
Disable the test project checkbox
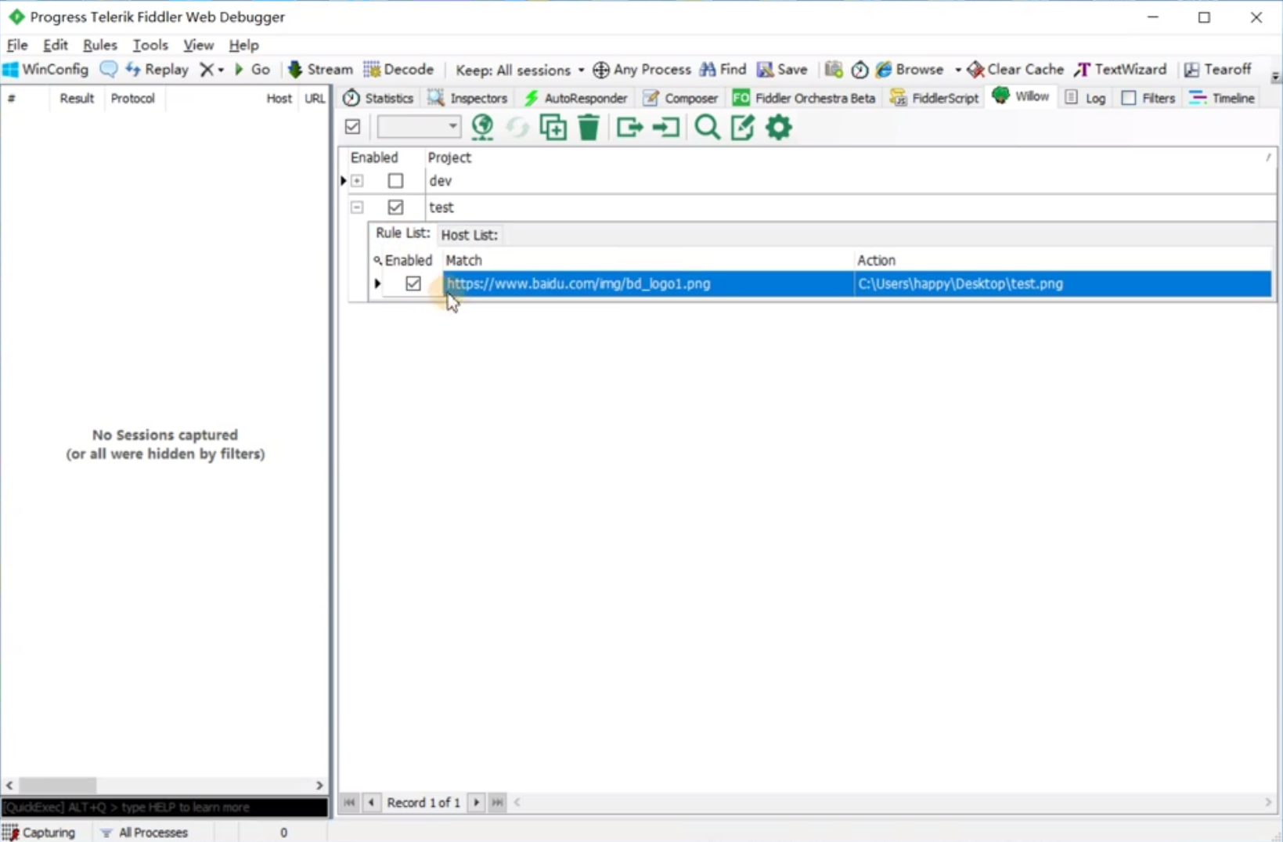click(395, 208)
